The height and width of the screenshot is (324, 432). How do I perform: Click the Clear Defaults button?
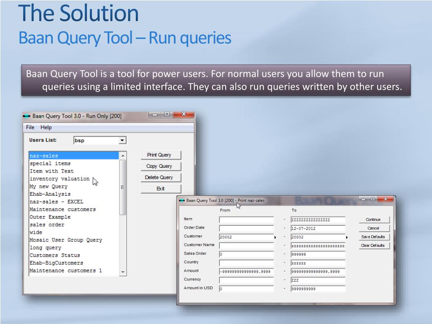(373, 246)
